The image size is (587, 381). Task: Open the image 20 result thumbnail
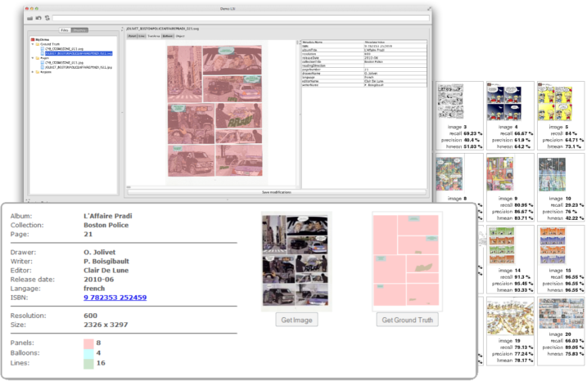coord(561,314)
